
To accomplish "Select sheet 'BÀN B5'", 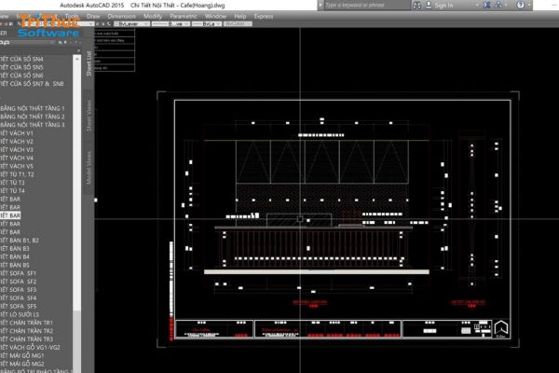I will 15,265.
